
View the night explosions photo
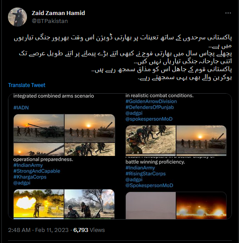(x=201, y=205)
